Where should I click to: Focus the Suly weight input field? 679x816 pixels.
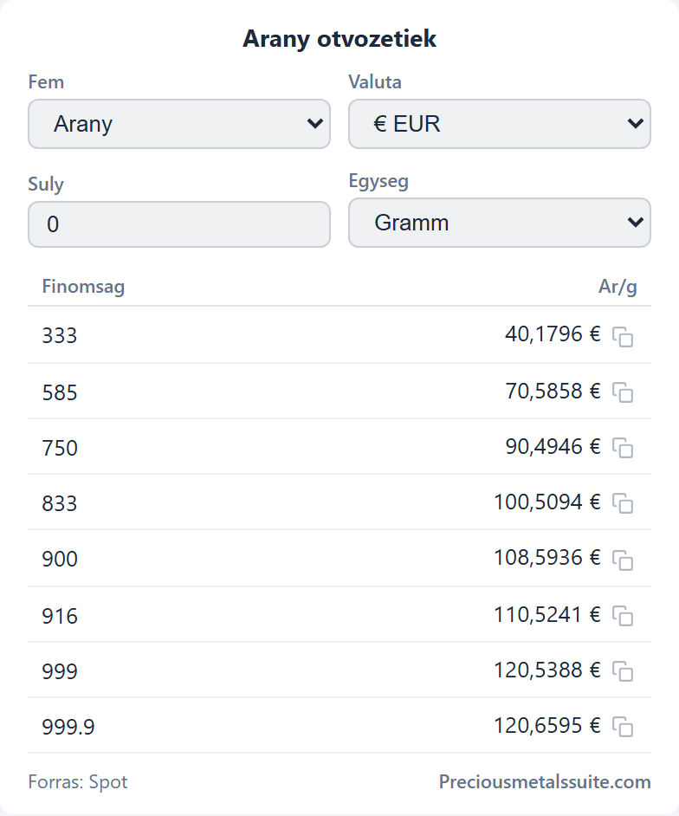(179, 224)
